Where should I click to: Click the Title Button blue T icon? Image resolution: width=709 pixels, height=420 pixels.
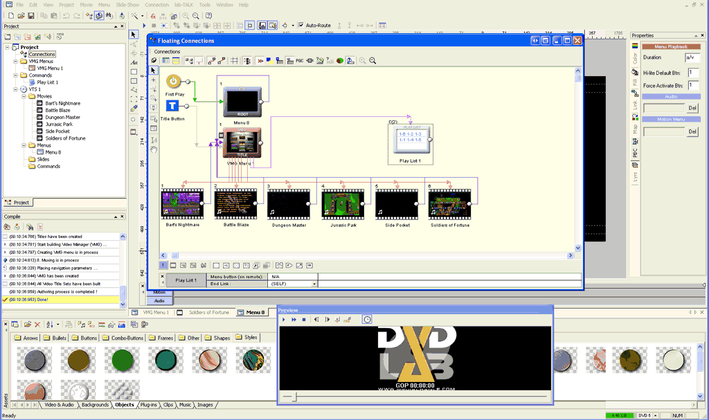pyautogui.click(x=172, y=106)
